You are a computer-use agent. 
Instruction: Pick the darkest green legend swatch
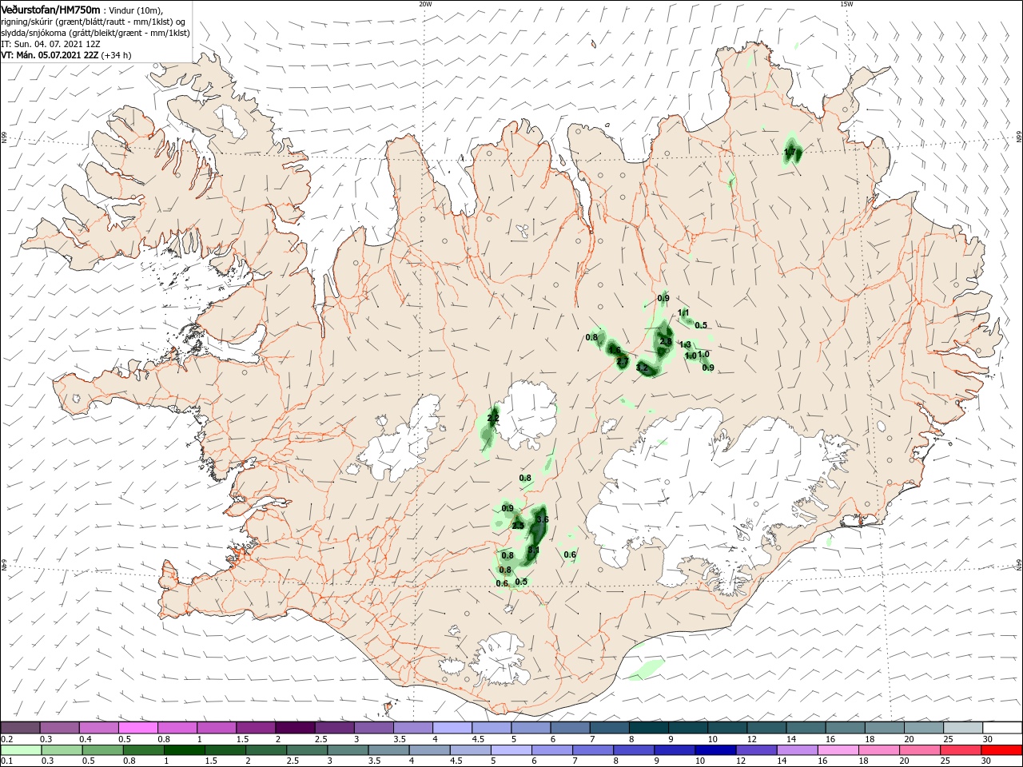click(x=184, y=750)
